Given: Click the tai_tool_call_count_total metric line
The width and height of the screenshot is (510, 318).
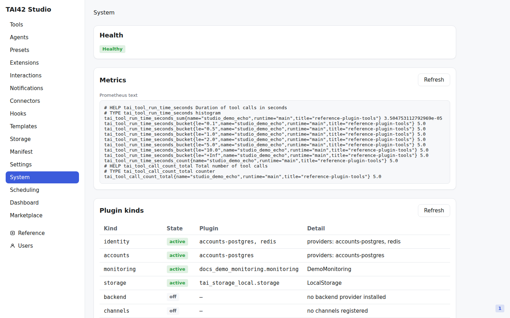Looking at the screenshot, I should click(243, 177).
